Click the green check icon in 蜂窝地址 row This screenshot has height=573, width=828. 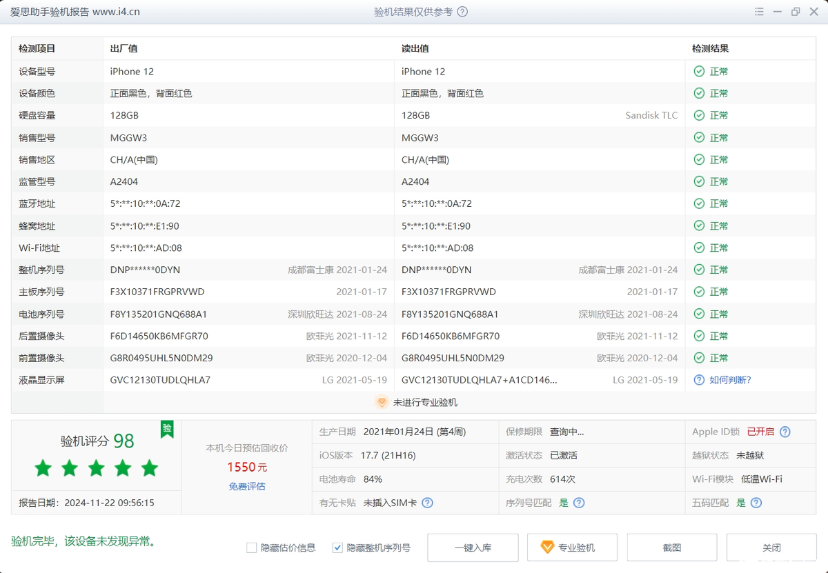click(x=699, y=225)
